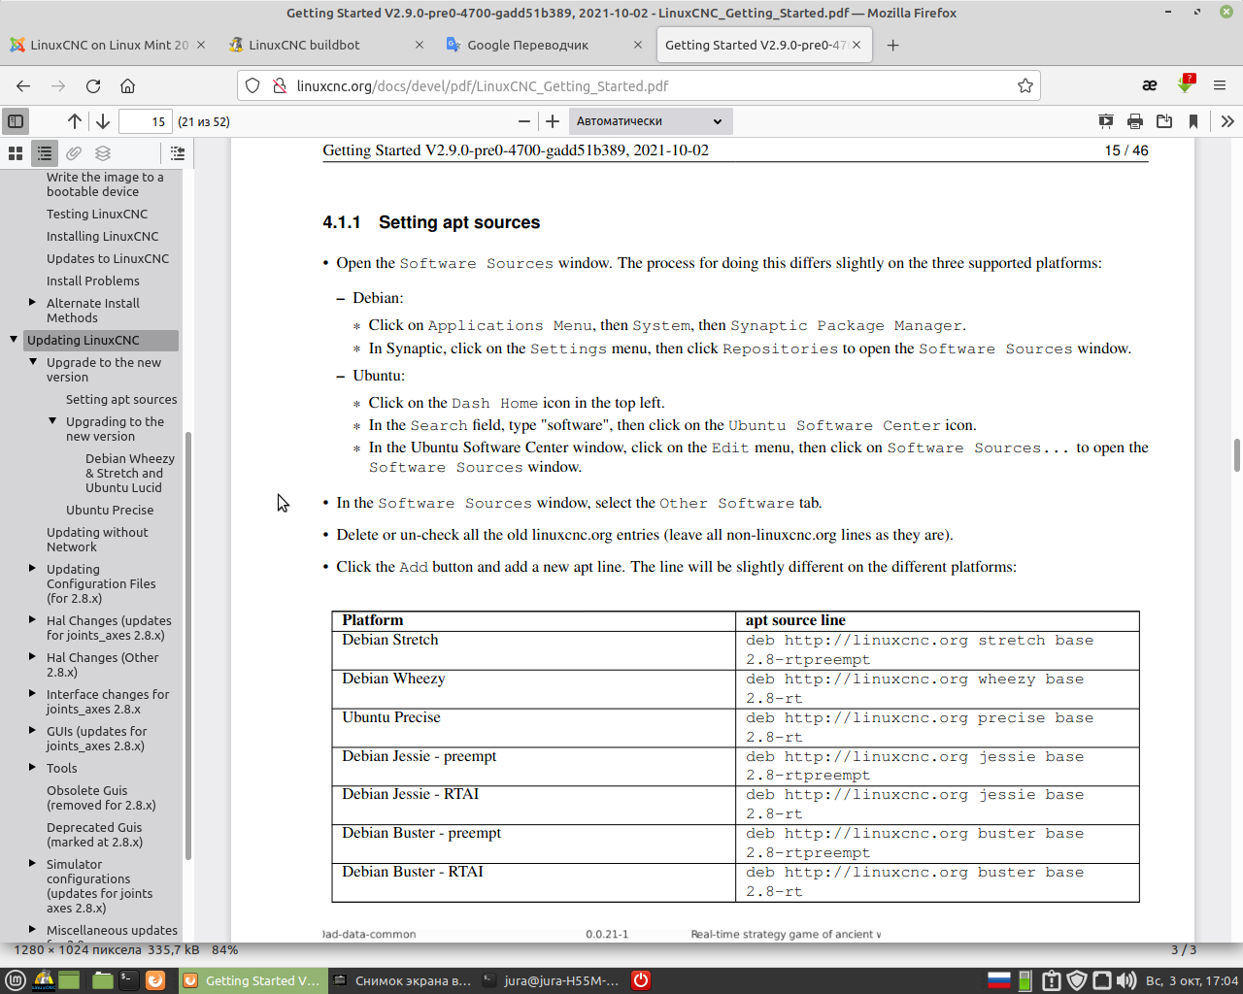The width and height of the screenshot is (1243, 994).
Task: Open the Firefox application menu
Action: [x=1220, y=85]
